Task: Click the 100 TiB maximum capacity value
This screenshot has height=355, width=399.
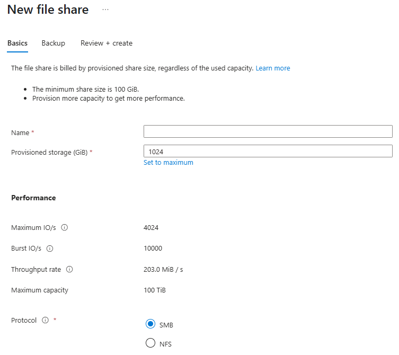Action: 154,290
